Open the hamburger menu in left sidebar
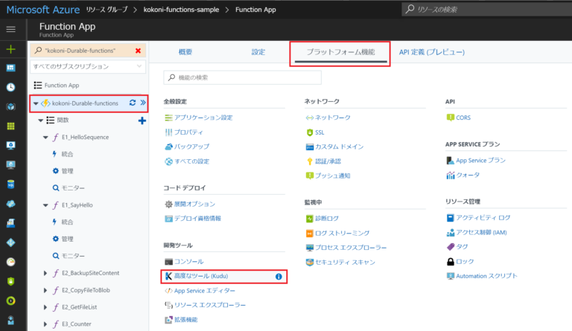The width and height of the screenshot is (572, 331). pos(11,29)
